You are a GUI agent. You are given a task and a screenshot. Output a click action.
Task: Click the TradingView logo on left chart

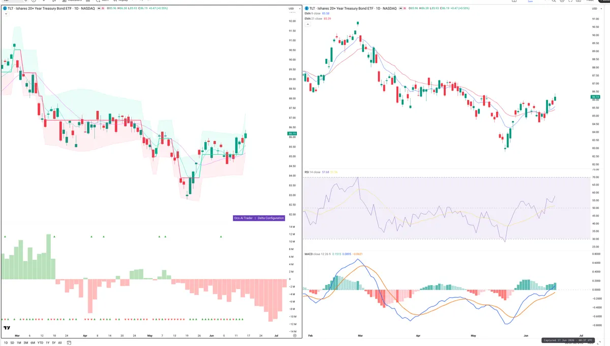7,328
